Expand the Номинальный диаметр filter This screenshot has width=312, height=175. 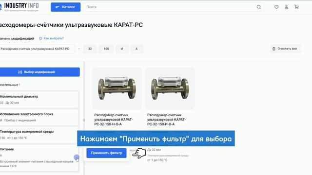(39, 99)
